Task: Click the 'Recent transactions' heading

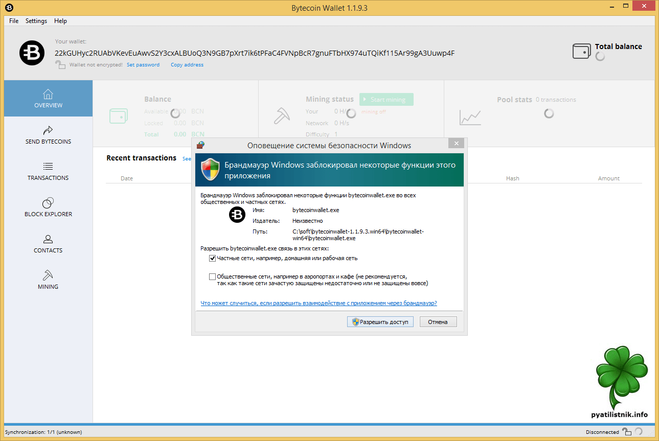Action: [141, 158]
